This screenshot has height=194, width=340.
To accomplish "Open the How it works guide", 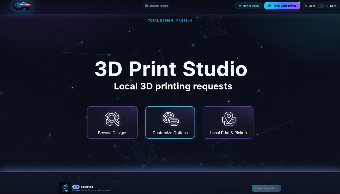I will pos(249,6).
